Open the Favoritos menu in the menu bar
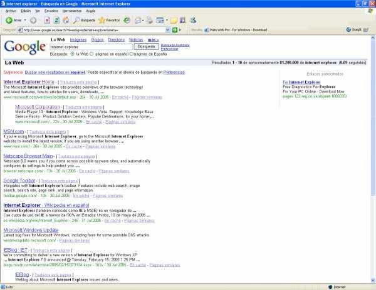376x290 pixels. pyautogui.click(x=51, y=11)
